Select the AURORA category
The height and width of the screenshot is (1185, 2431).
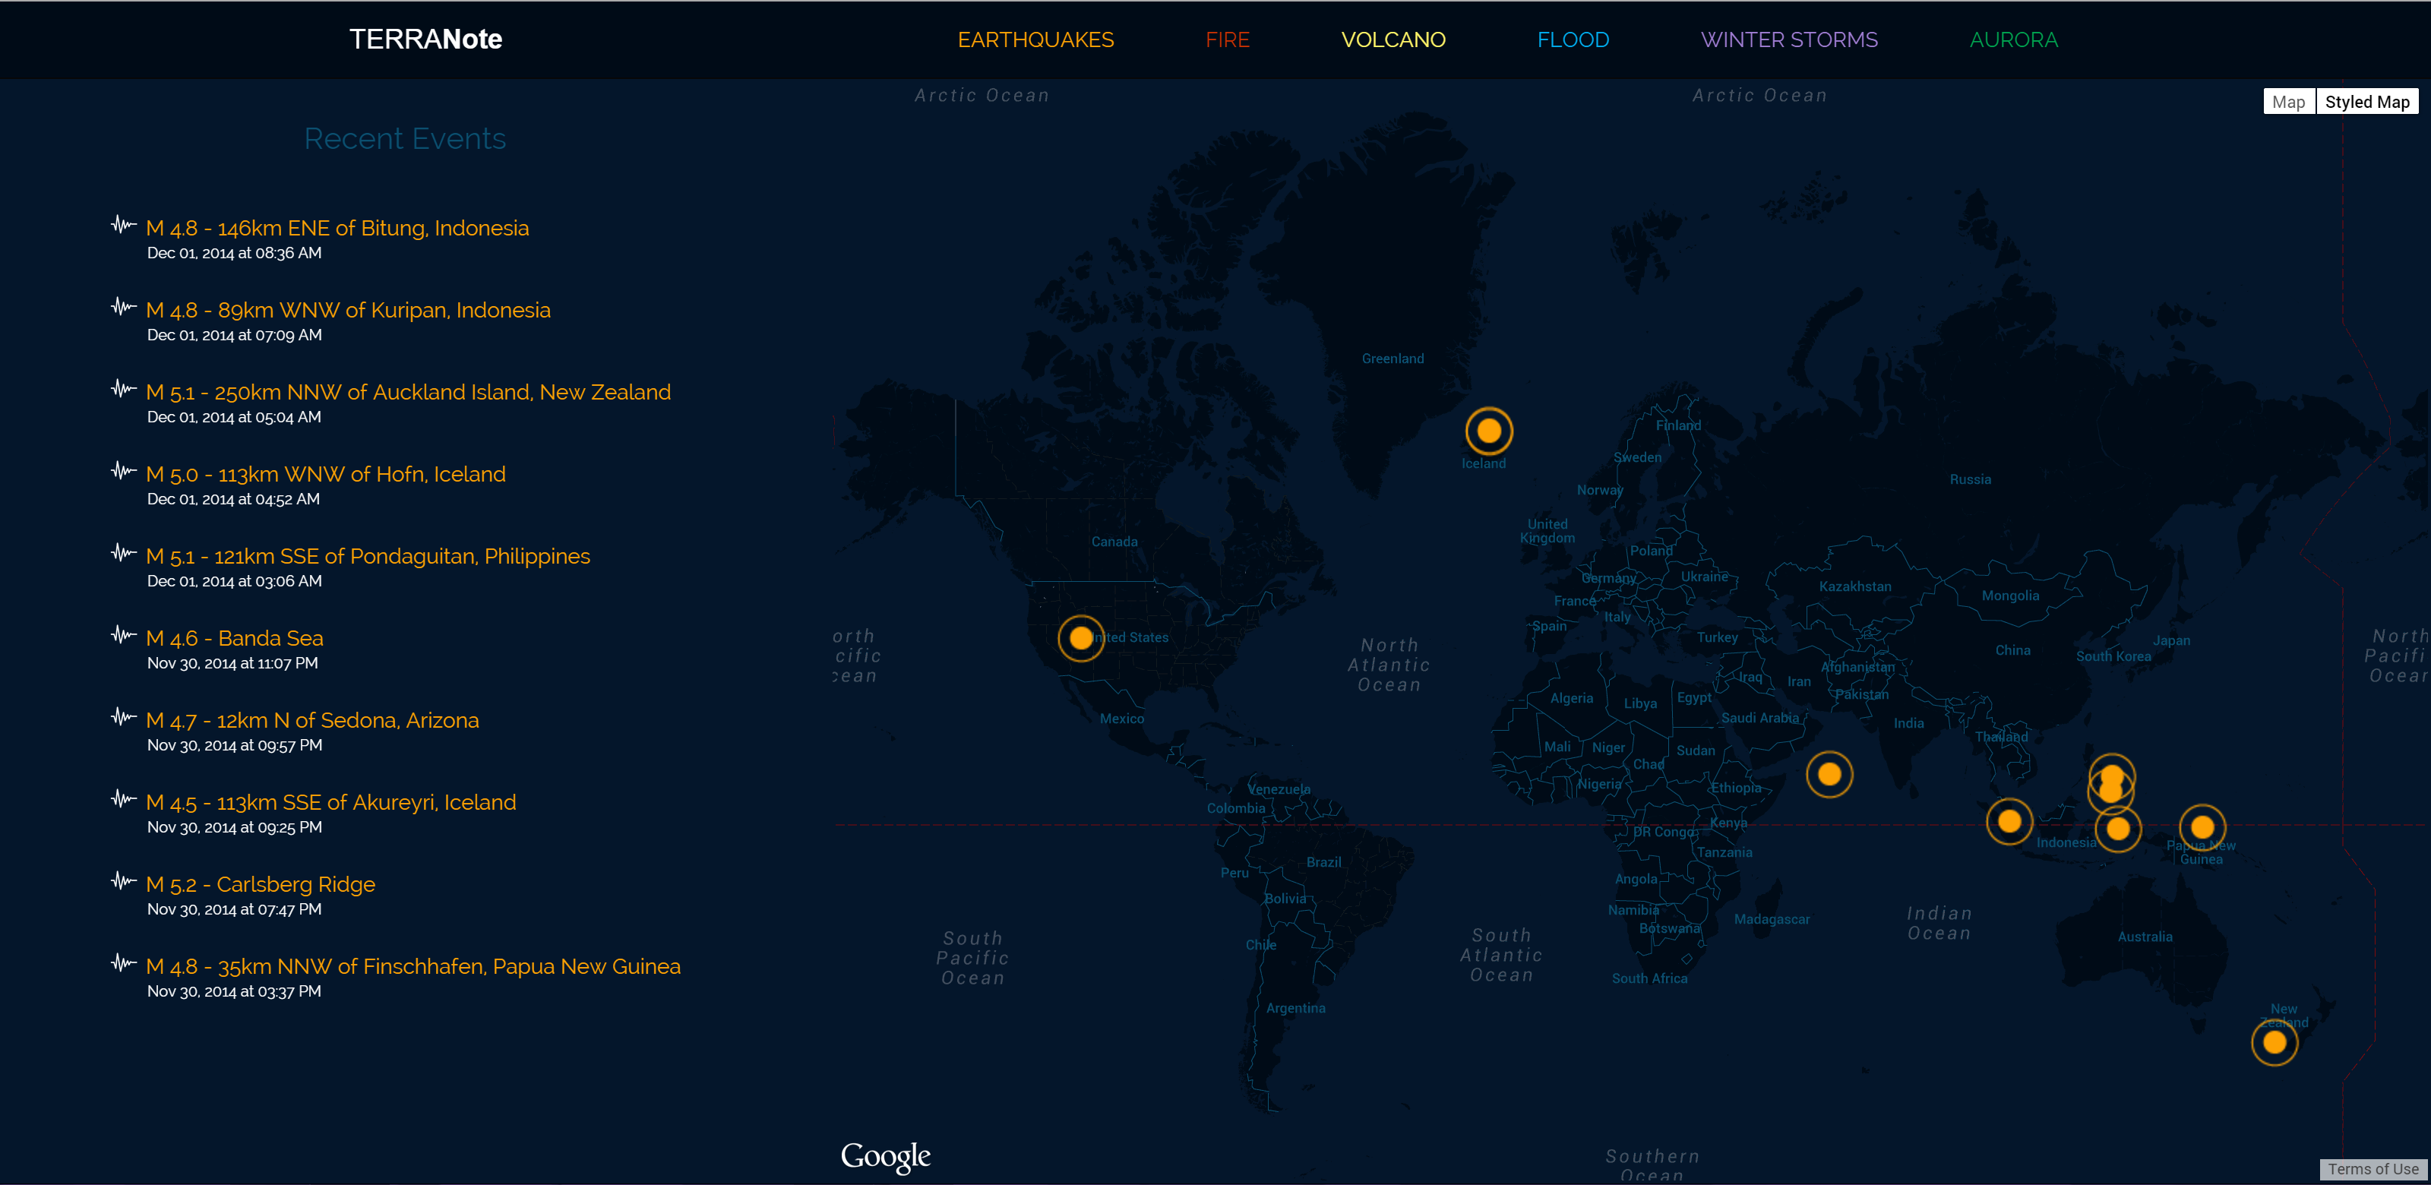click(x=2013, y=39)
